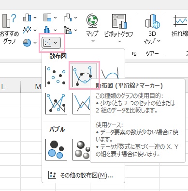This screenshot has height=191, width=188.
Task: Open the charts group dialog launcher
Action: click(x=134, y=54)
